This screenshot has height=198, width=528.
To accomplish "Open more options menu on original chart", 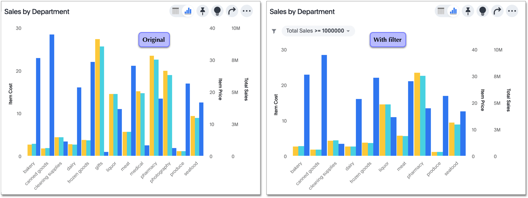I will pos(247,11).
